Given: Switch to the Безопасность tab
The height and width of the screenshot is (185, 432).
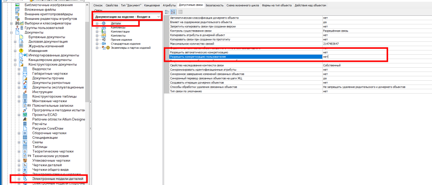Looking at the screenshot, I should (x=203, y=5).
